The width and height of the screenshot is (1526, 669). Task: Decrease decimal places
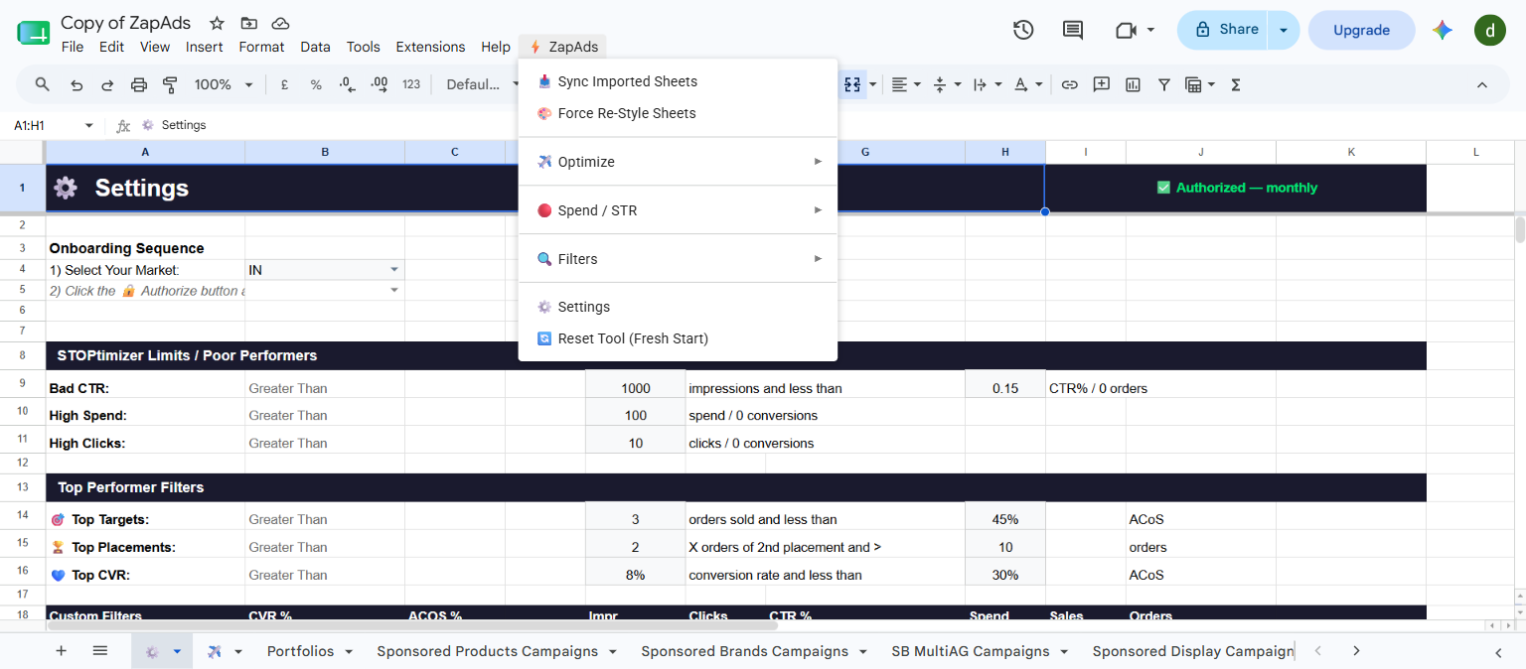[x=347, y=84]
